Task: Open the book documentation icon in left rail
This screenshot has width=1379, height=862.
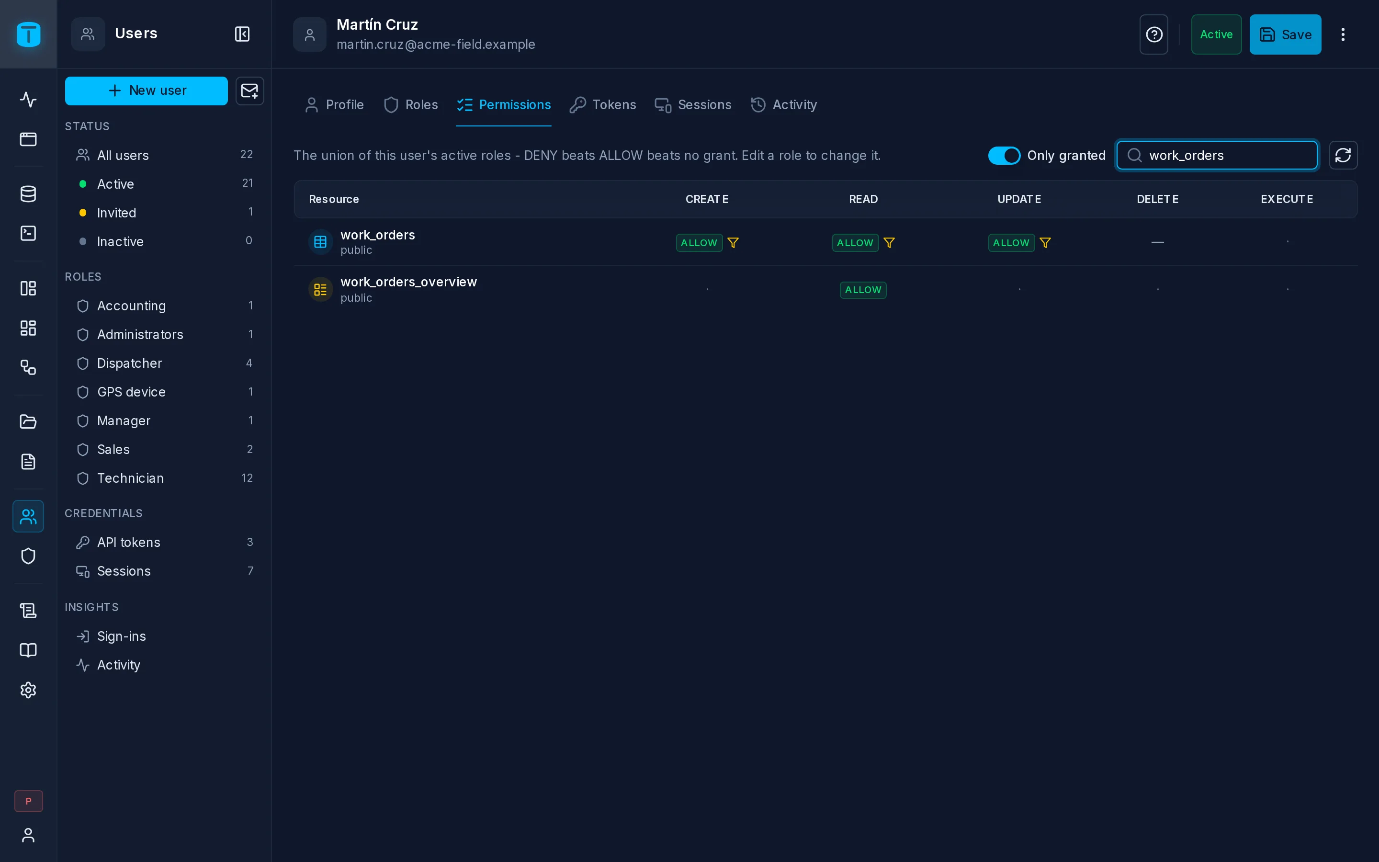Action: (x=29, y=650)
